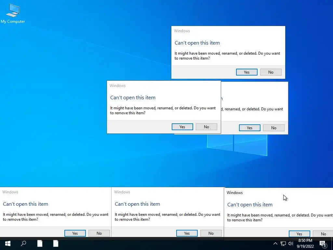333x250 pixels.
Task: Click Yes in the dialog behind the center one
Action: (x=249, y=128)
